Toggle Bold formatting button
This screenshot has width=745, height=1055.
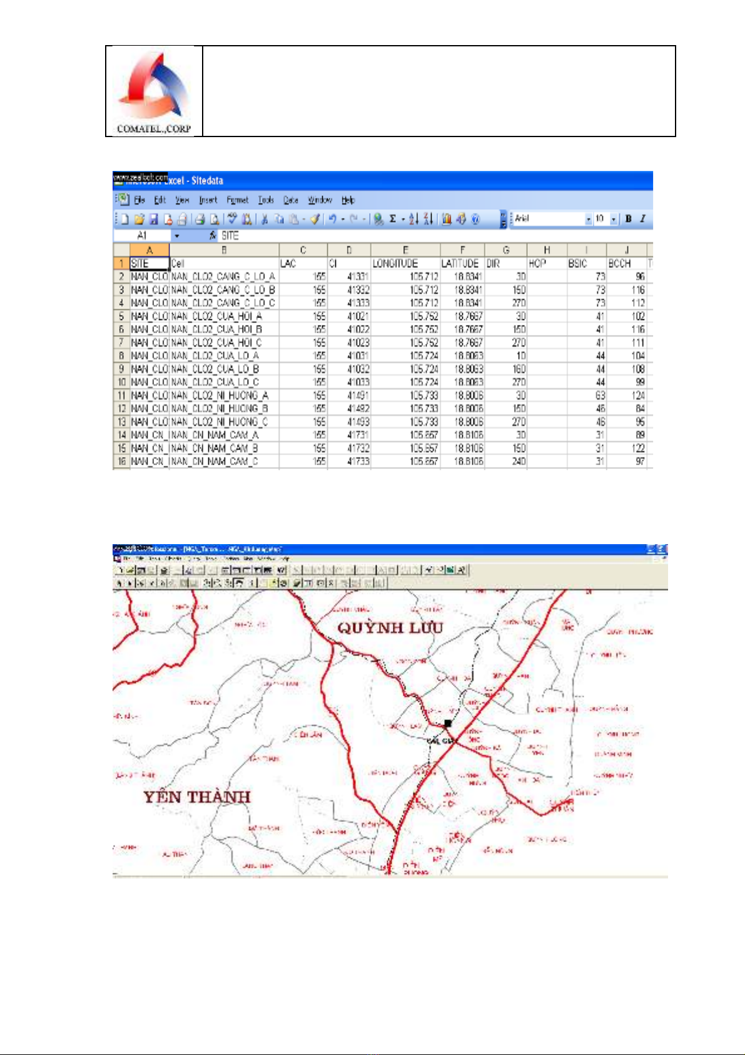tap(628, 219)
